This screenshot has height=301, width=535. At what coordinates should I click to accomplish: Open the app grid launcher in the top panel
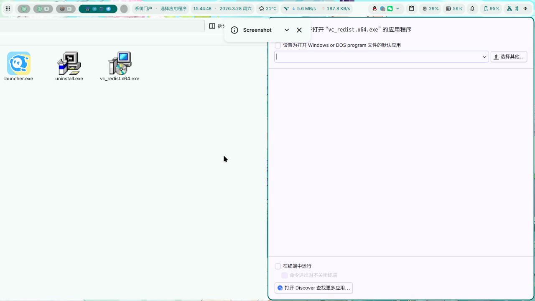[x=8, y=8]
